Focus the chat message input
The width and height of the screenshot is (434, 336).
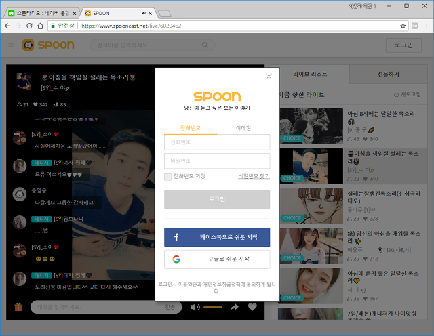(x=97, y=307)
